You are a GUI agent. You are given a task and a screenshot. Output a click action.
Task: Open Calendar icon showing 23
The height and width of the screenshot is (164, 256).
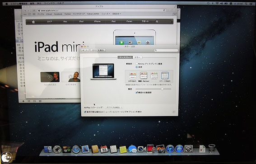point(104,149)
